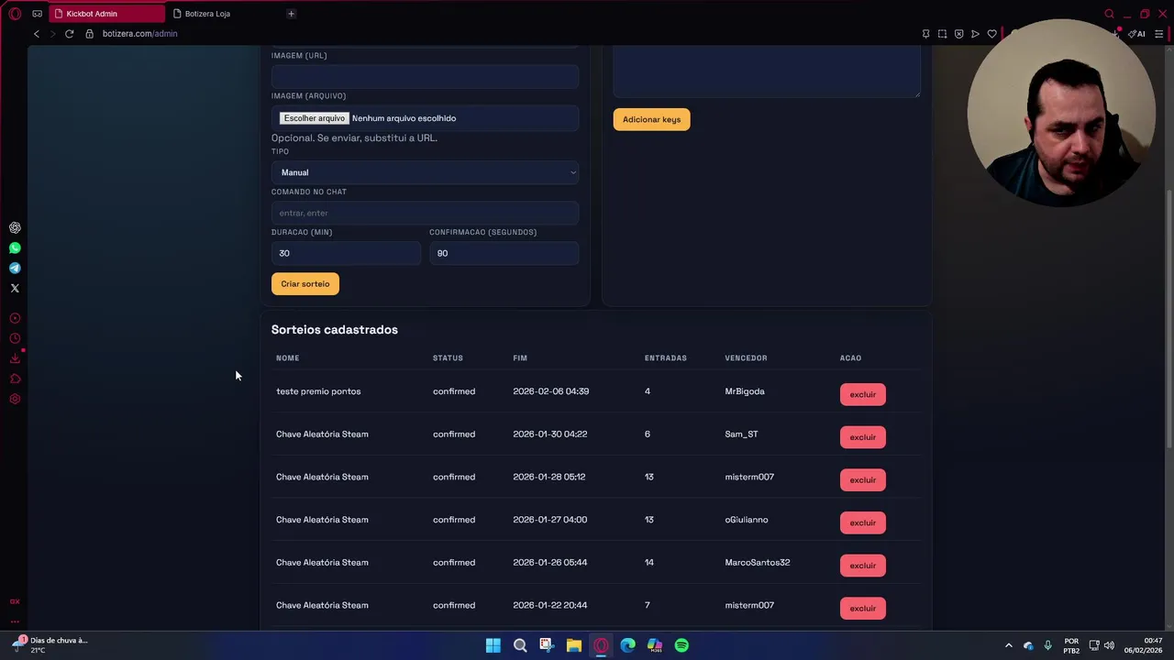Take a snapshot with the address bar icon

(942, 34)
